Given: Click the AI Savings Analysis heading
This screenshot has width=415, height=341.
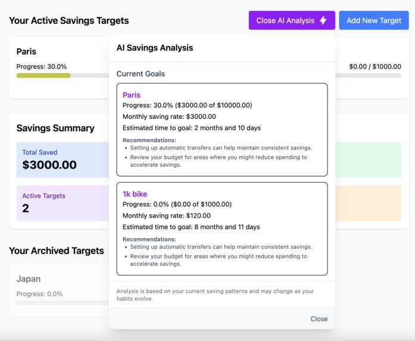Looking at the screenshot, I should 155,48.
